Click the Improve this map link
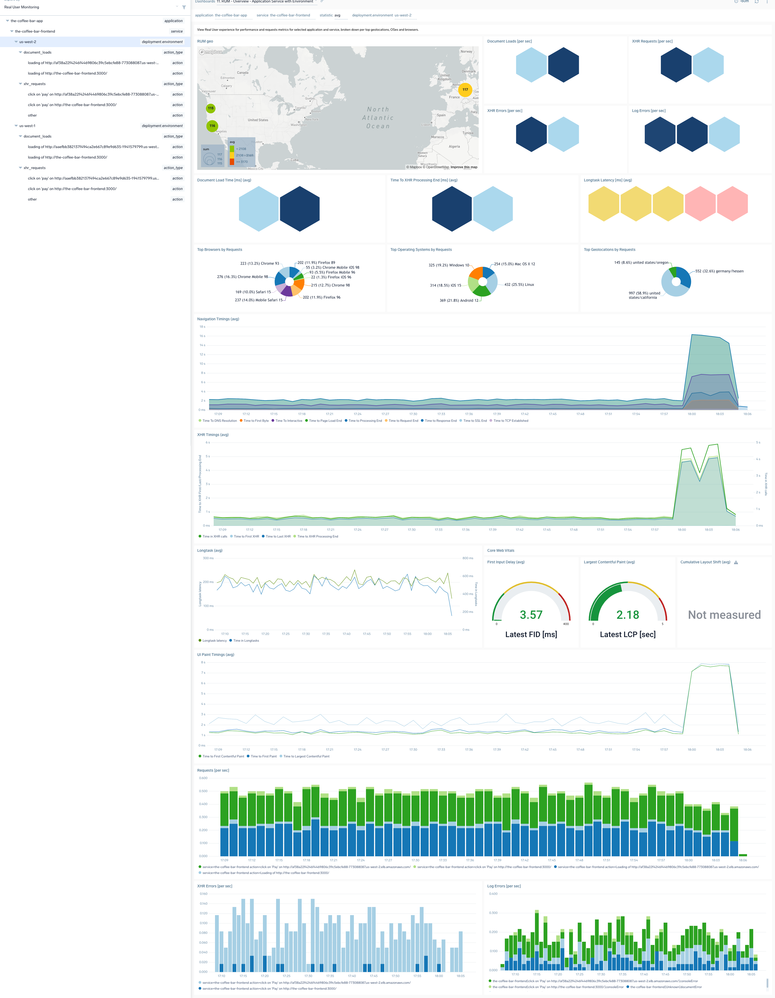The height and width of the screenshot is (998, 775). [464, 167]
